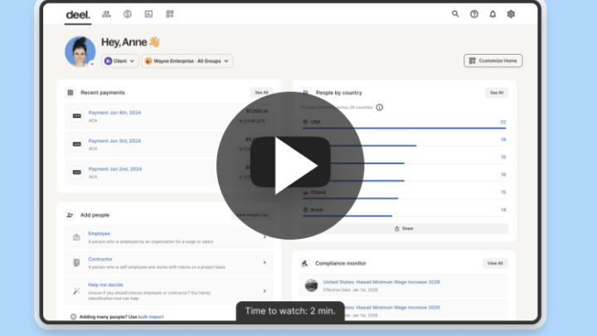Click View All in Compliance monitor
This screenshot has height=336, width=597.
tap(495, 263)
